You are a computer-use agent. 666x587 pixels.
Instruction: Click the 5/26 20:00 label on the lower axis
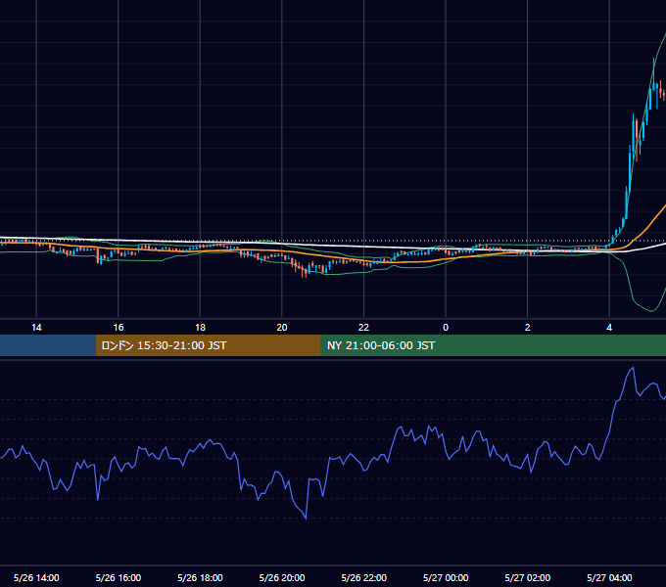click(282, 577)
